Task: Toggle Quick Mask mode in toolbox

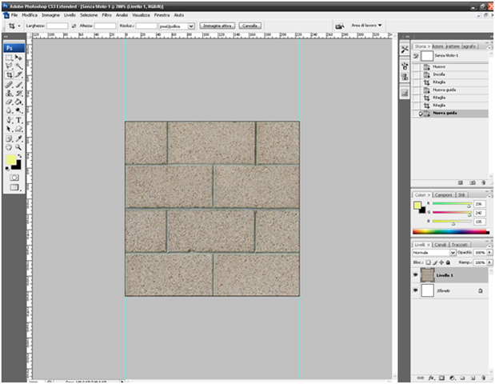Action: pos(14,177)
